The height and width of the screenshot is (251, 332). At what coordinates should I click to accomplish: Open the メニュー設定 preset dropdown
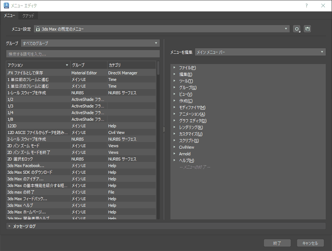(x=162, y=29)
